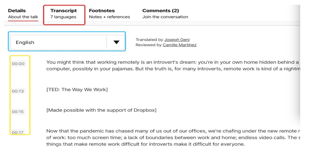
Task: Open the language dropdown arrow
Action: coord(116,42)
